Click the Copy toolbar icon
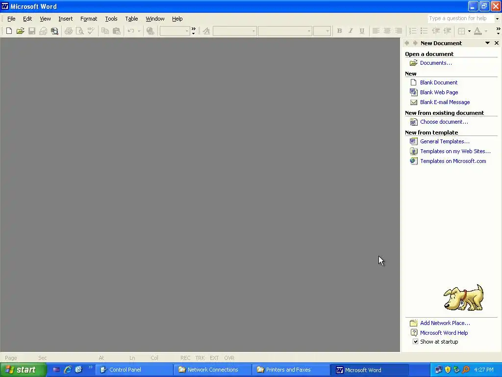This screenshot has width=502, height=377. tap(105, 31)
